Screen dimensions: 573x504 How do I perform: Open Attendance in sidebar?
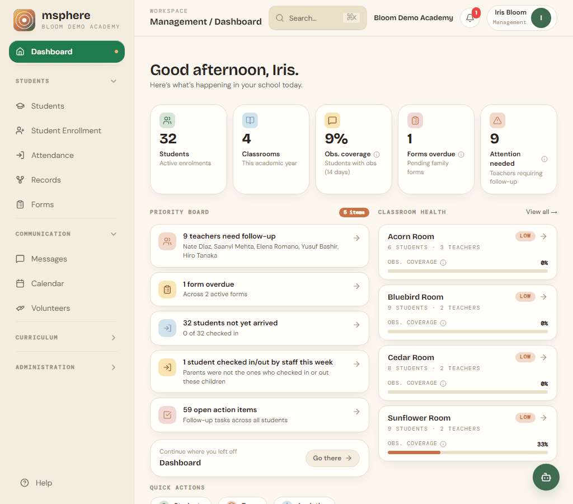67,156
